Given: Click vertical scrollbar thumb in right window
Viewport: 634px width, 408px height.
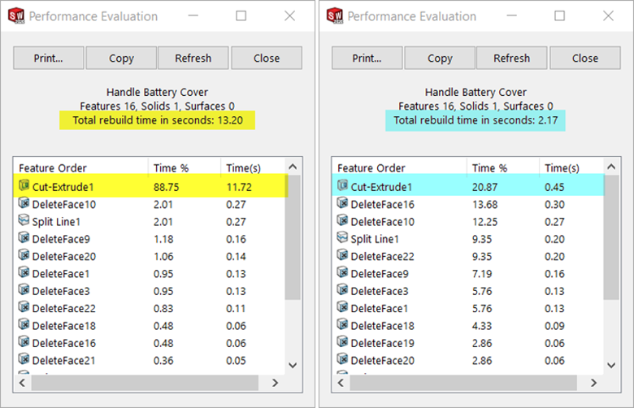Looking at the screenshot, I should tap(611, 237).
